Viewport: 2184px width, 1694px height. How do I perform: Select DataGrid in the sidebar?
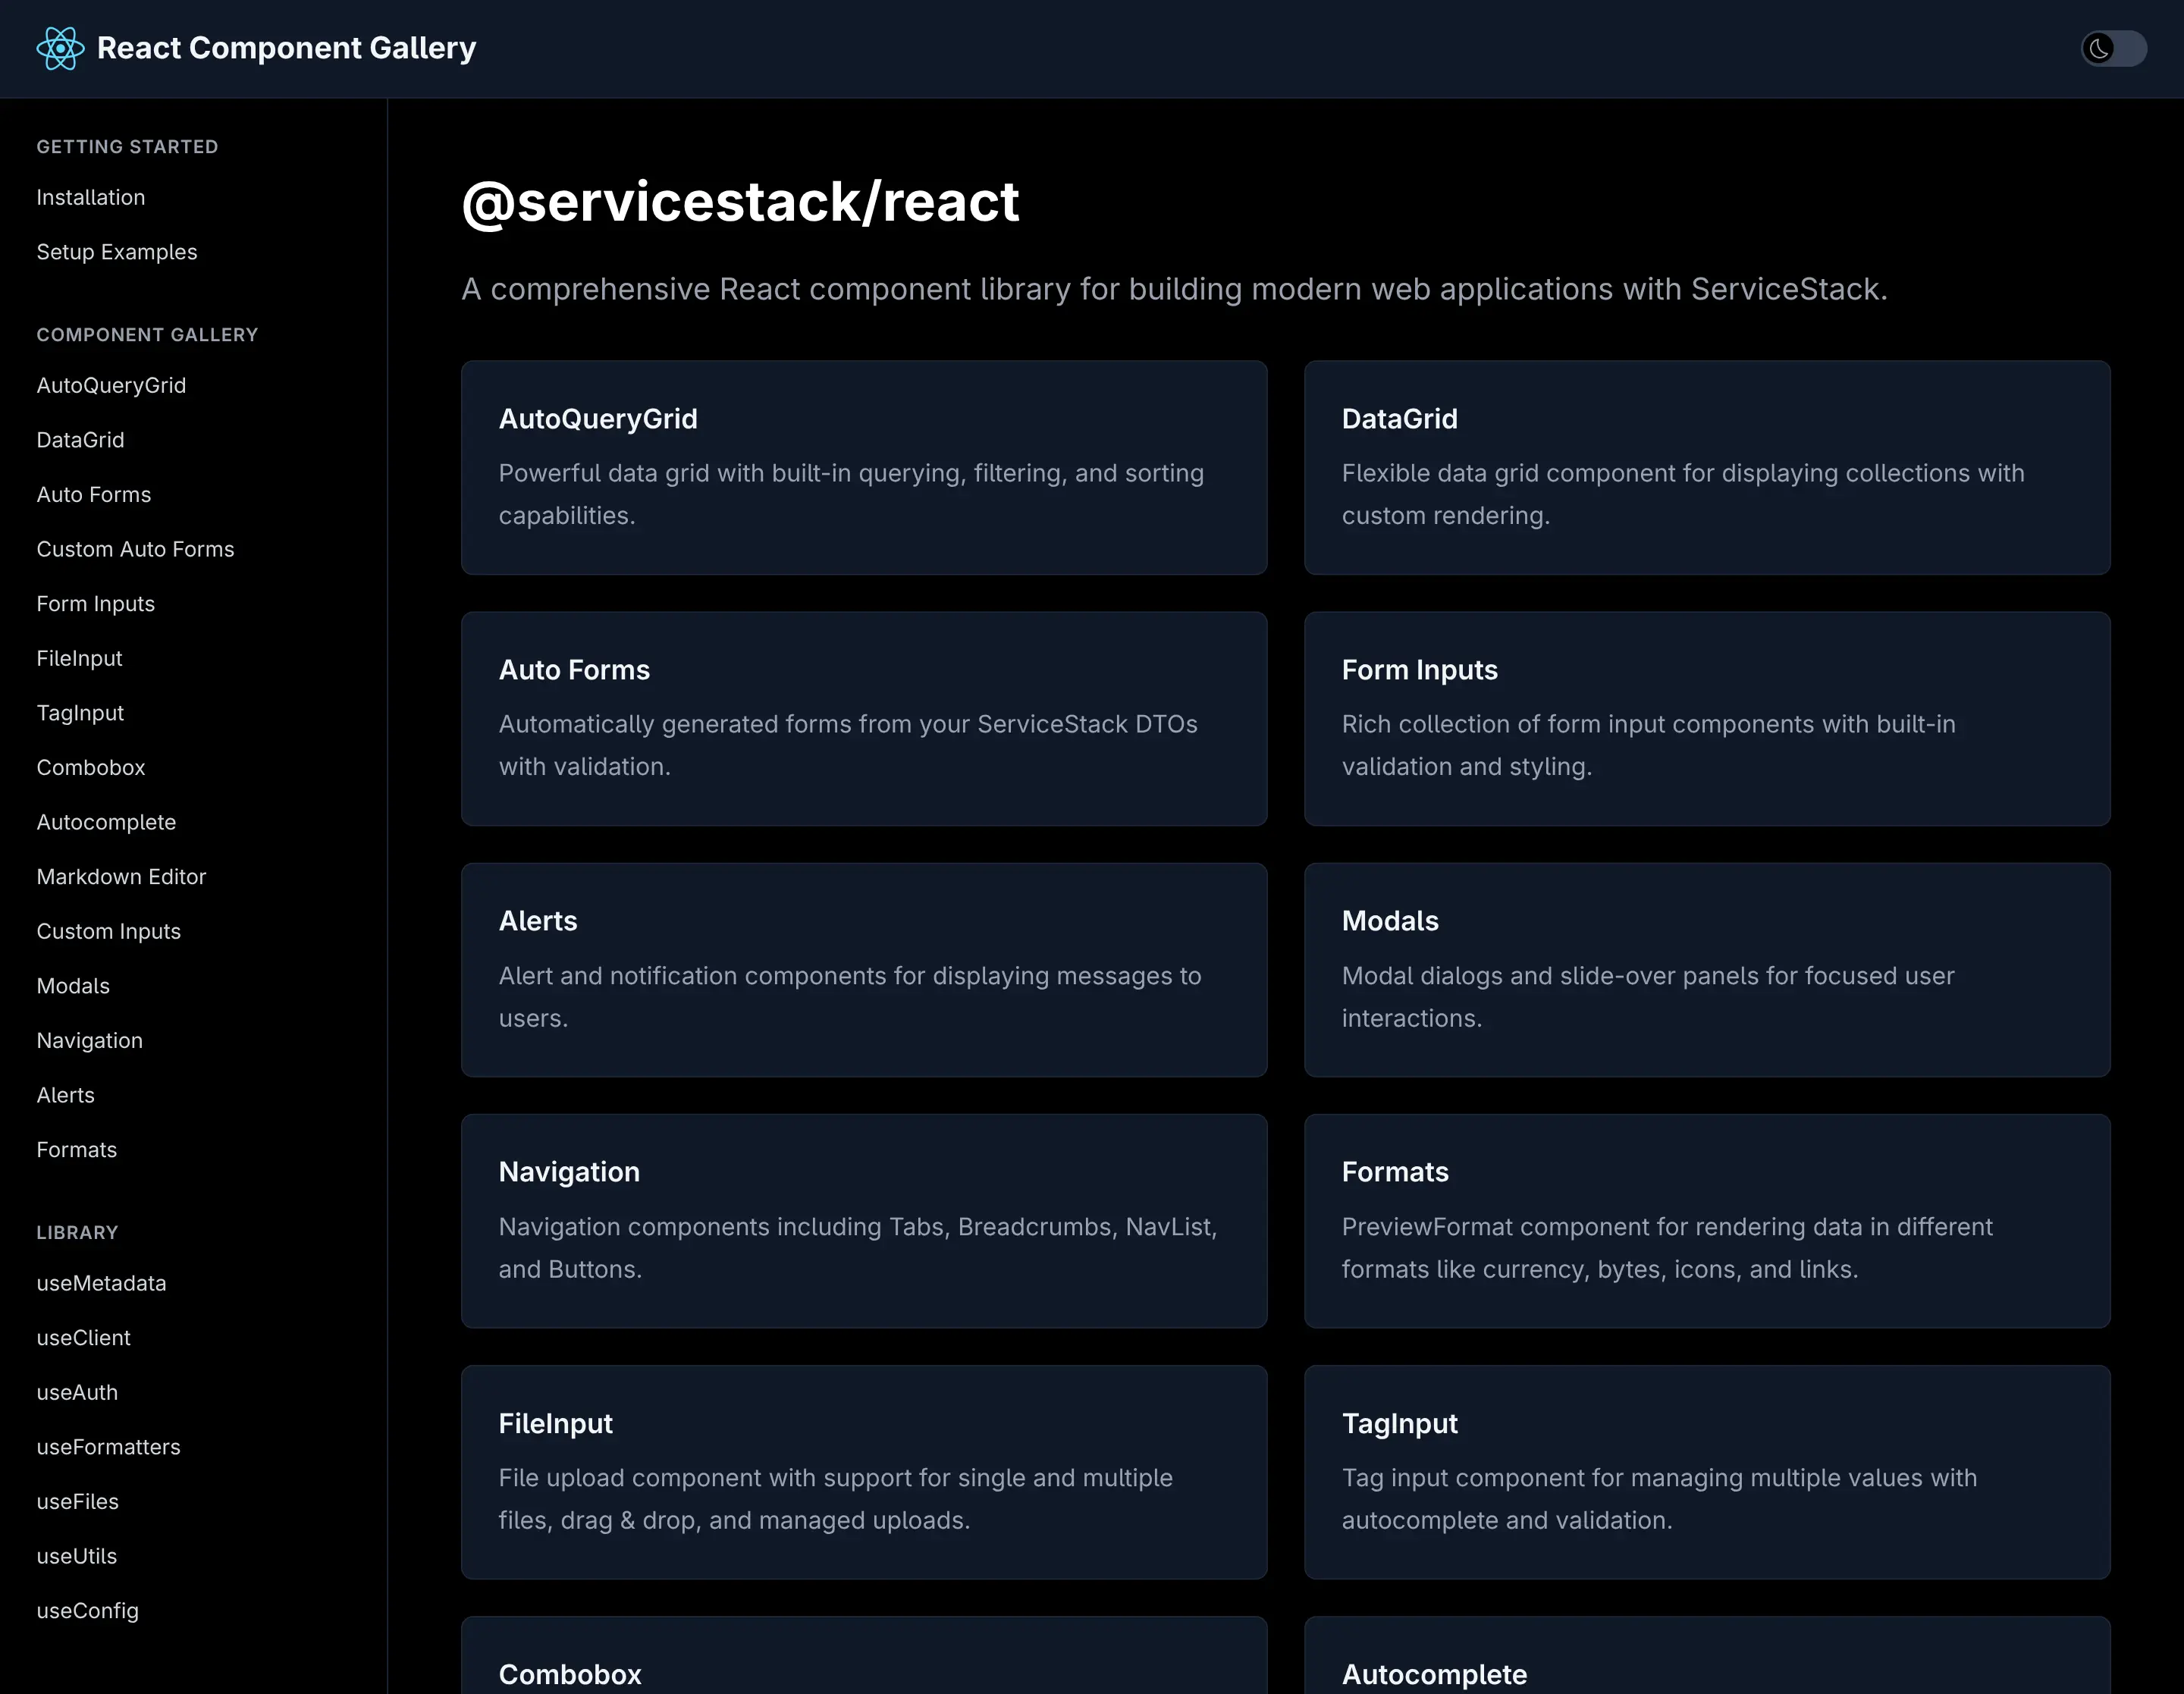click(80, 439)
